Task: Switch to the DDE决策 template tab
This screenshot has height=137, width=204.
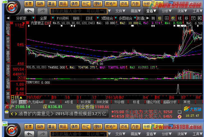Action: coord(102,102)
